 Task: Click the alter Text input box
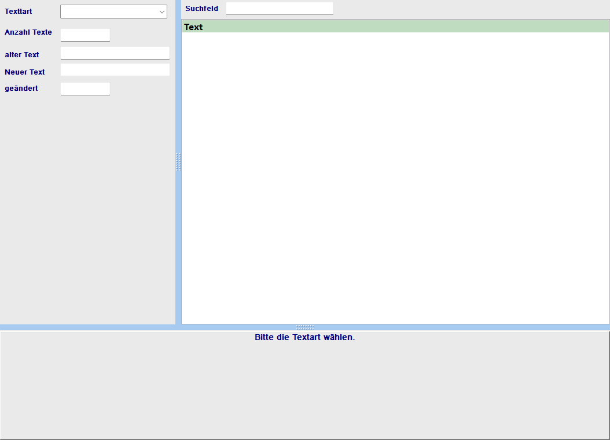point(115,53)
